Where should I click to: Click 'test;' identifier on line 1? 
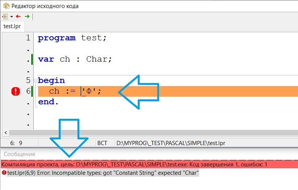tap(94, 38)
